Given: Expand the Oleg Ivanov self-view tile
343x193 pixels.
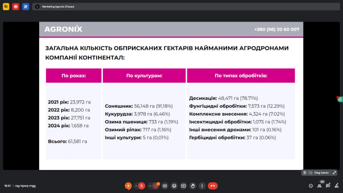Looking at the screenshot, I should click(334, 173).
